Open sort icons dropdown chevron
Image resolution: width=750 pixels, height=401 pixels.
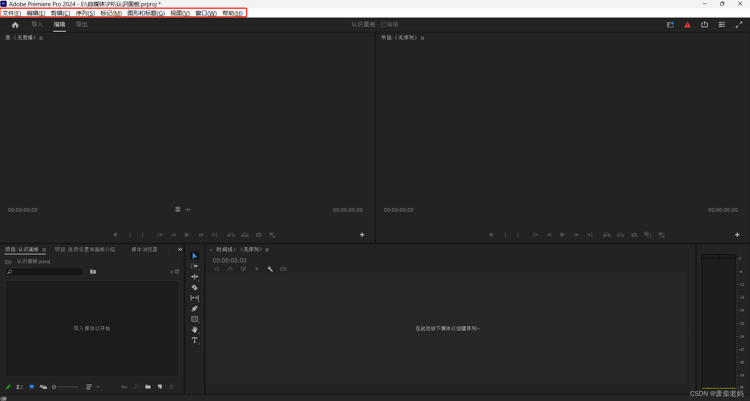tap(98, 387)
